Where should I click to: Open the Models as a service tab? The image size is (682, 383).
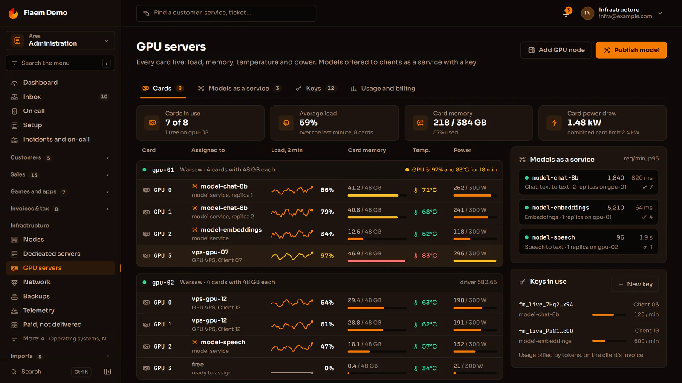click(239, 89)
